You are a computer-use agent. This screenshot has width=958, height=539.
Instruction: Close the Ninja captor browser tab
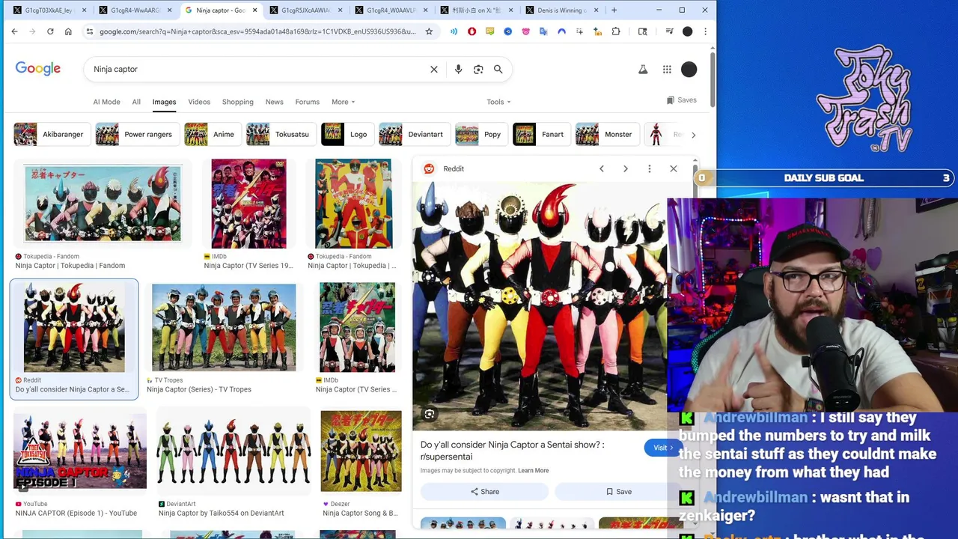255,10
